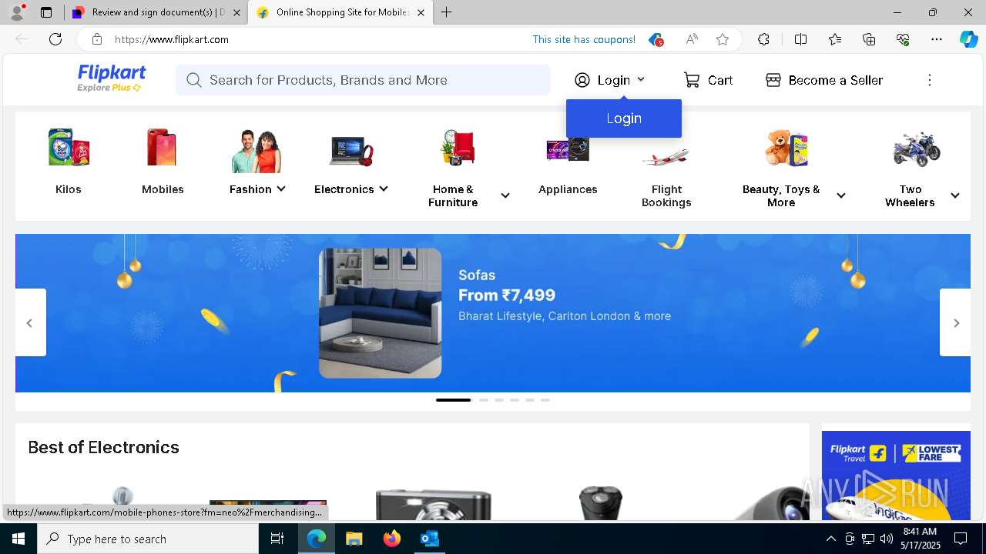Click the coupons shopping tag icon
986x554 pixels.
(x=656, y=39)
